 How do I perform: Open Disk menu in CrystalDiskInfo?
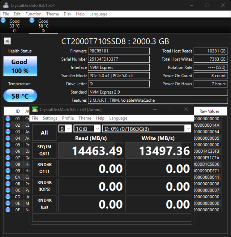coord(67,14)
